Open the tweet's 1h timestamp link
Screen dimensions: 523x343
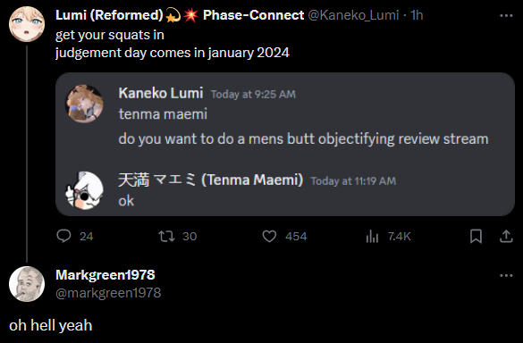pos(417,15)
